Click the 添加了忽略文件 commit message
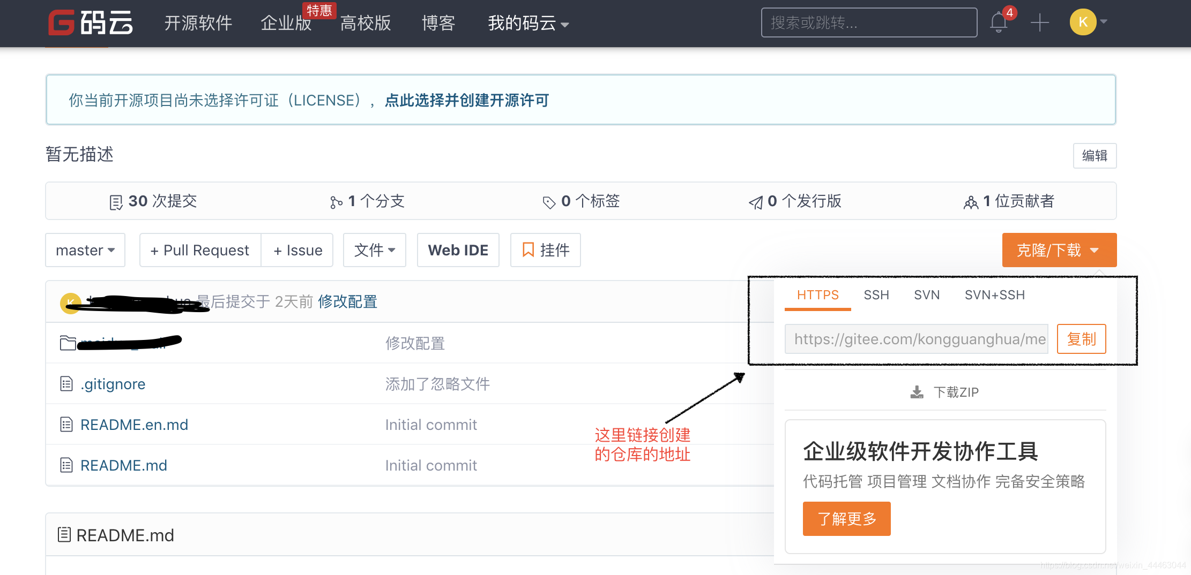Image resolution: width=1191 pixels, height=575 pixels. pyautogui.click(x=437, y=384)
